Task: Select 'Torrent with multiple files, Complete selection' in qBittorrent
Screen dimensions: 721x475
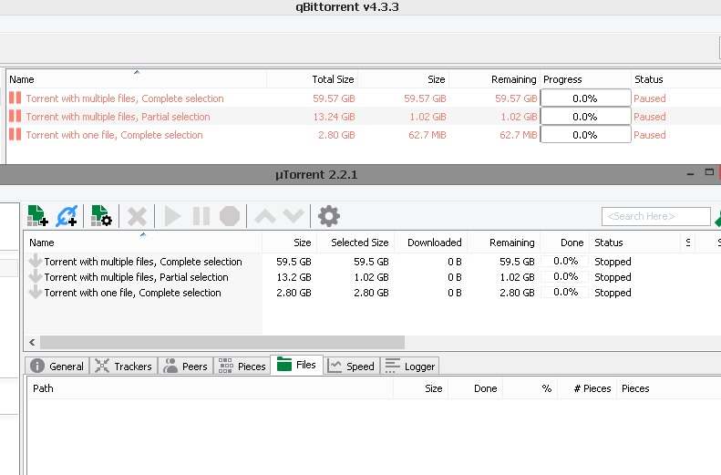Action: 125,98
